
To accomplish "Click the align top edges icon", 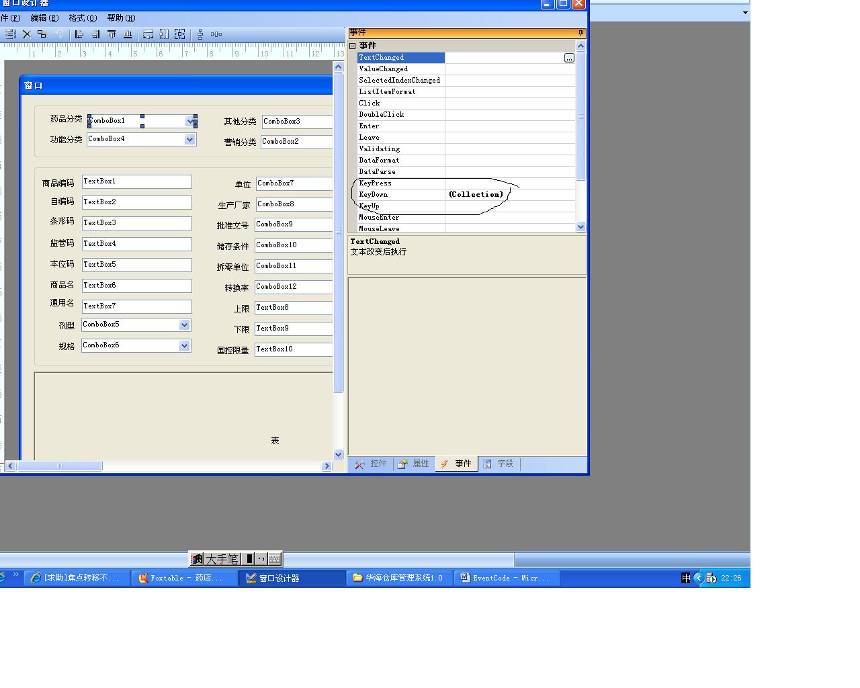I will (112, 34).
